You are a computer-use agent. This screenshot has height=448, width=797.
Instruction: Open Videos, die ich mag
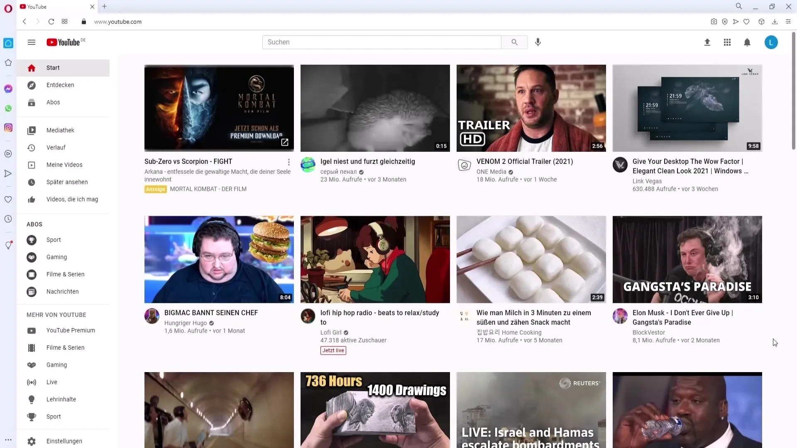pyautogui.click(x=63, y=200)
